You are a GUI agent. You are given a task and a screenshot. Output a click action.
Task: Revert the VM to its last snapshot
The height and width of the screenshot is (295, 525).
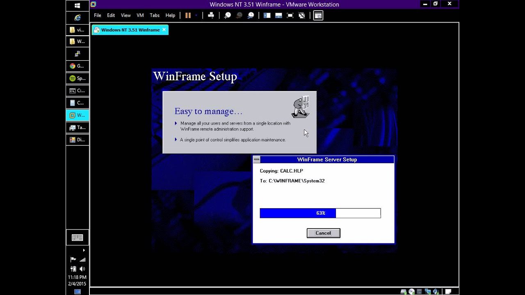239,15
